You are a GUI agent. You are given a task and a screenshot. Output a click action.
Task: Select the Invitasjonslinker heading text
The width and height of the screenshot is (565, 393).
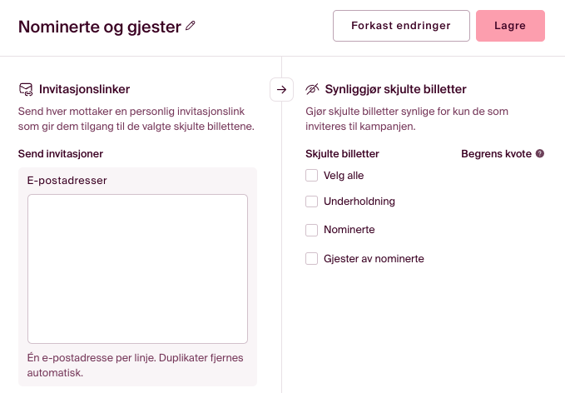[x=85, y=89]
